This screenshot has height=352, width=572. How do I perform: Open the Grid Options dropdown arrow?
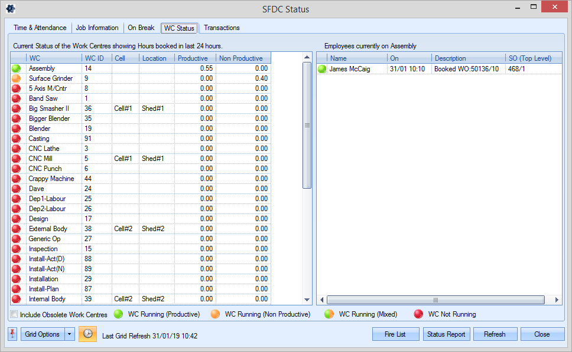click(70, 334)
